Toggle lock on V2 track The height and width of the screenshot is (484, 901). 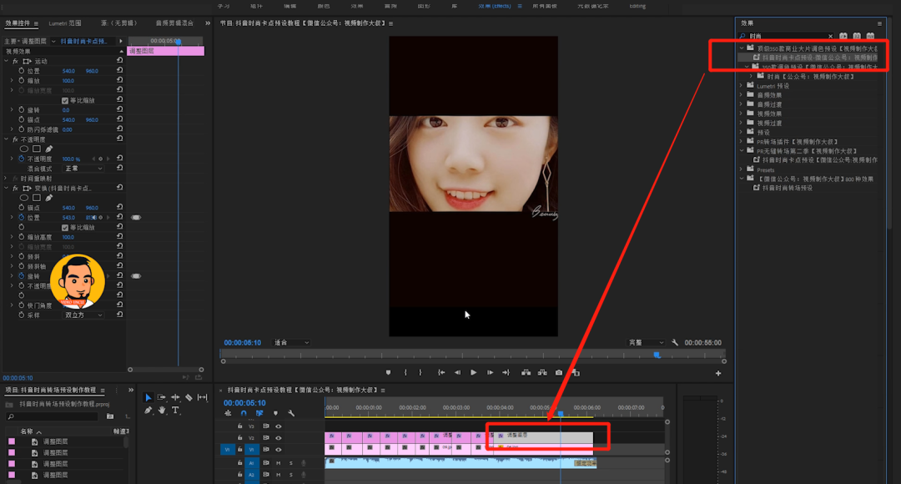[x=239, y=438]
